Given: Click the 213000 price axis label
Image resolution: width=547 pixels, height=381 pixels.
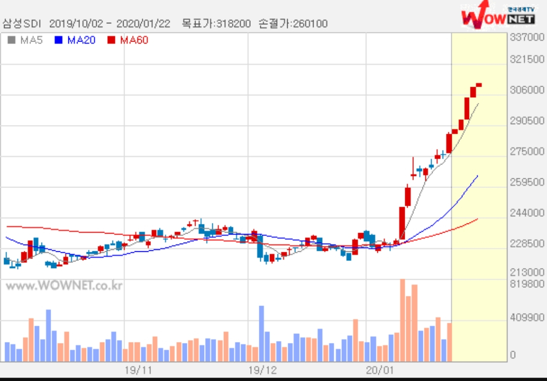Looking at the screenshot, I should click(527, 272).
